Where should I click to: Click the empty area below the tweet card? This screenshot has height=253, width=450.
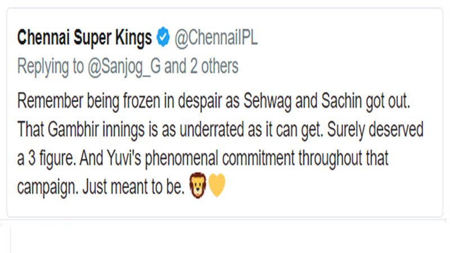click(225, 237)
